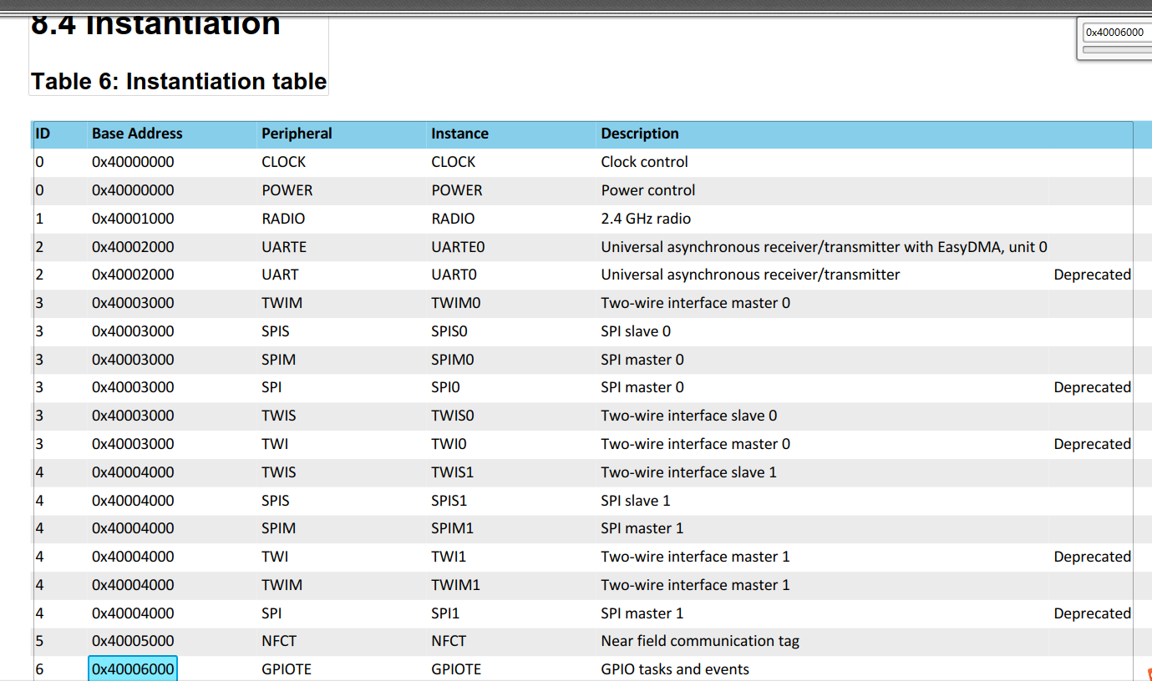Click the NFCT Near field communication tag description
The height and width of the screenshot is (681, 1152).
pyautogui.click(x=700, y=640)
